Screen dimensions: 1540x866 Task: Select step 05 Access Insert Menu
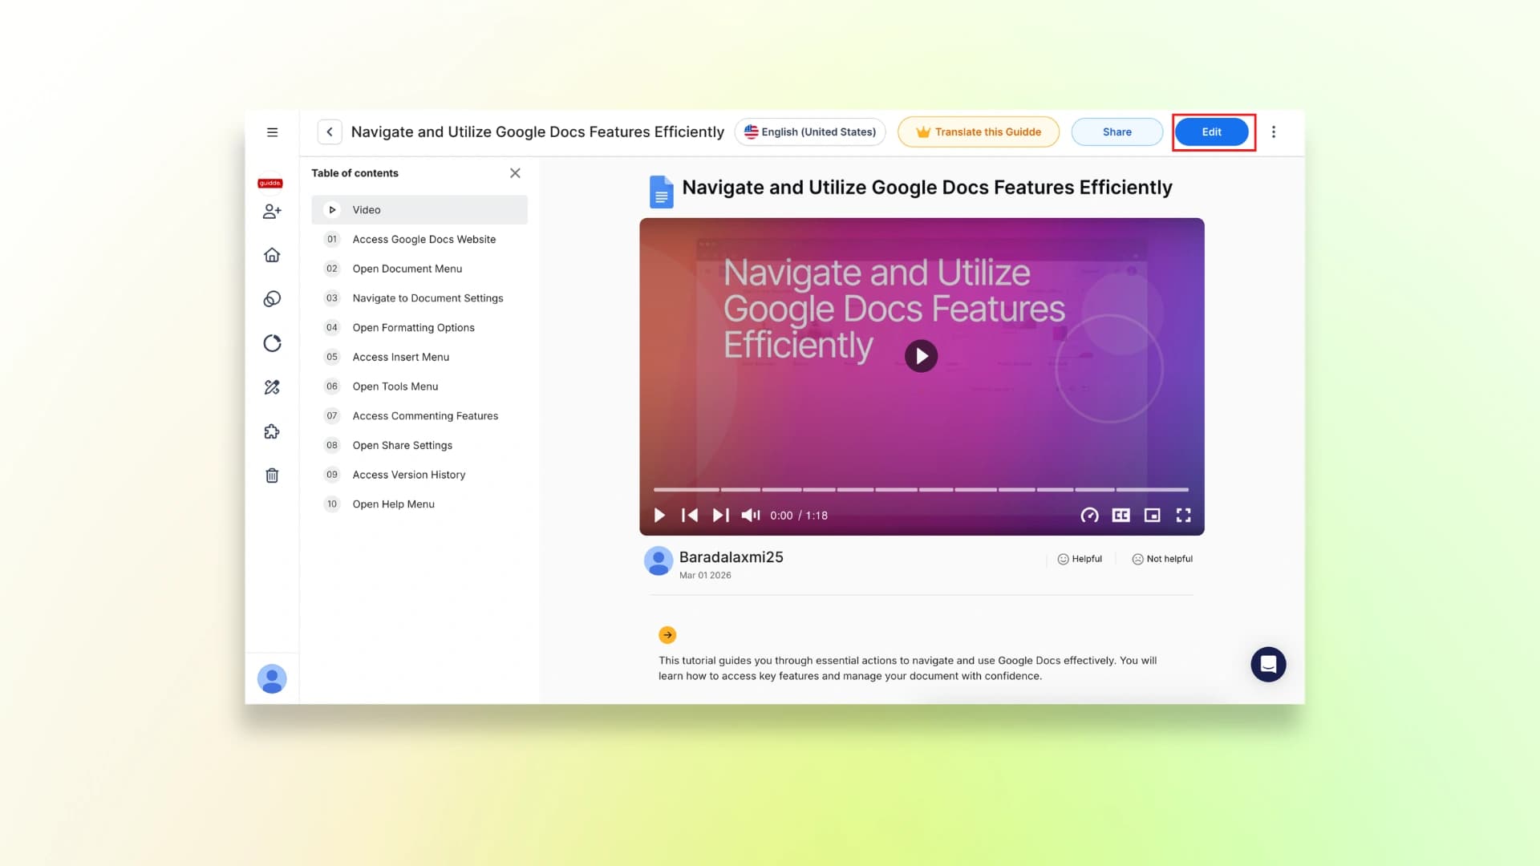400,357
